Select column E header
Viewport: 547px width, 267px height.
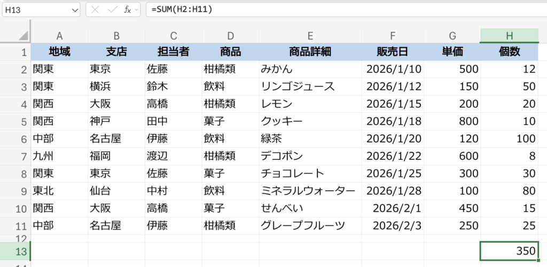coord(310,36)
